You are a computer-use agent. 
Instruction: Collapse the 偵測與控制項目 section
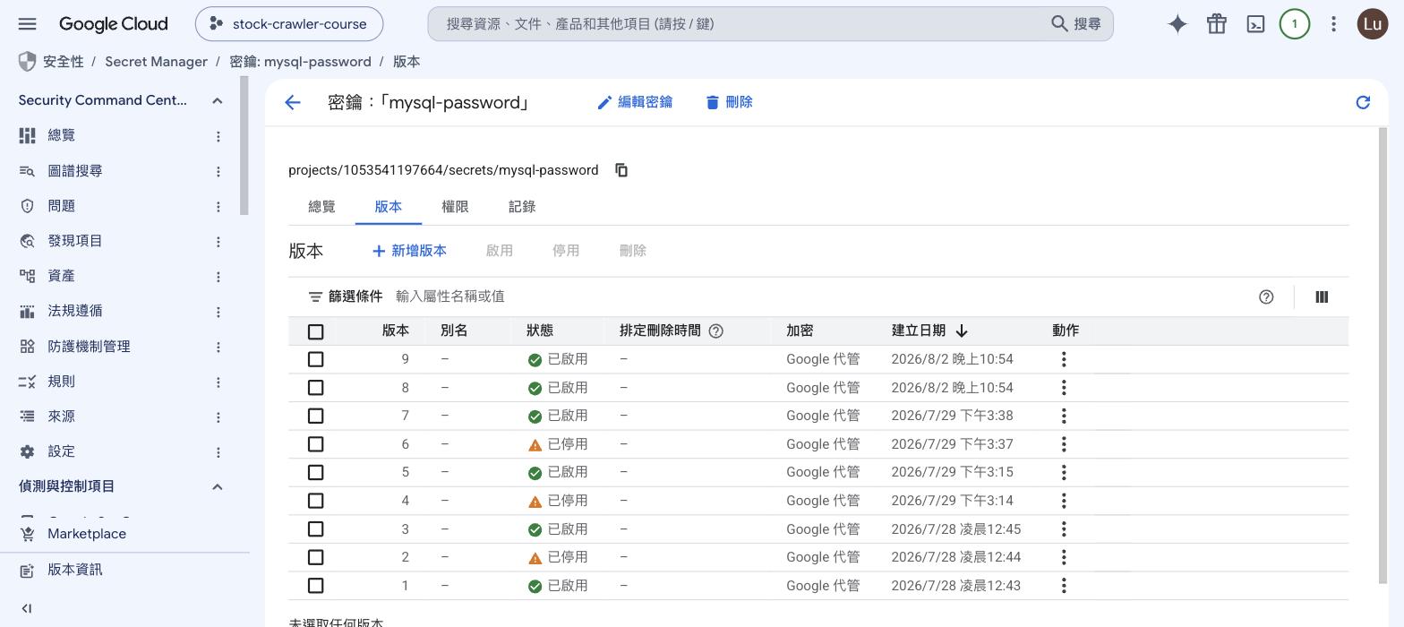click(x=217, y=486)
